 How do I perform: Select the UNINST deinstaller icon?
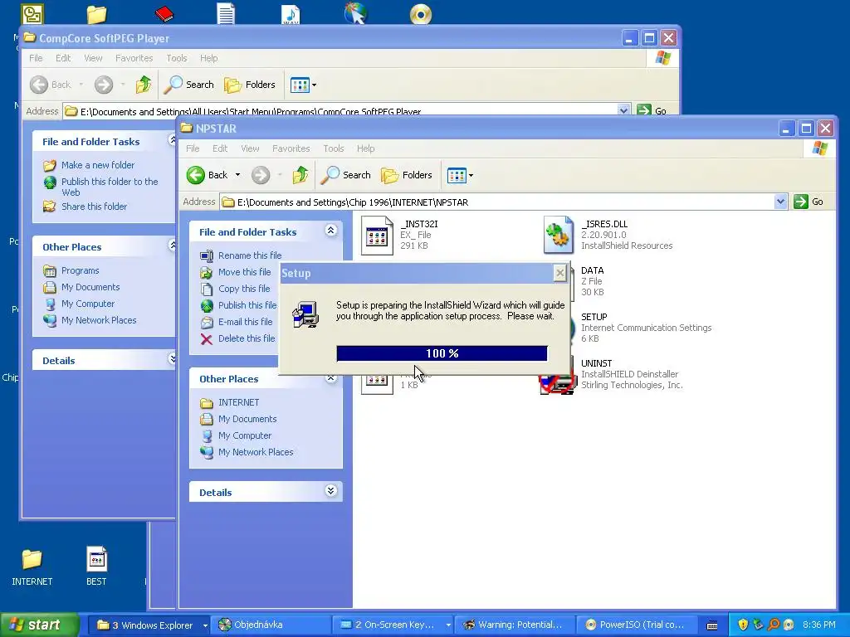pyautogui.click(x=557, y=382)
